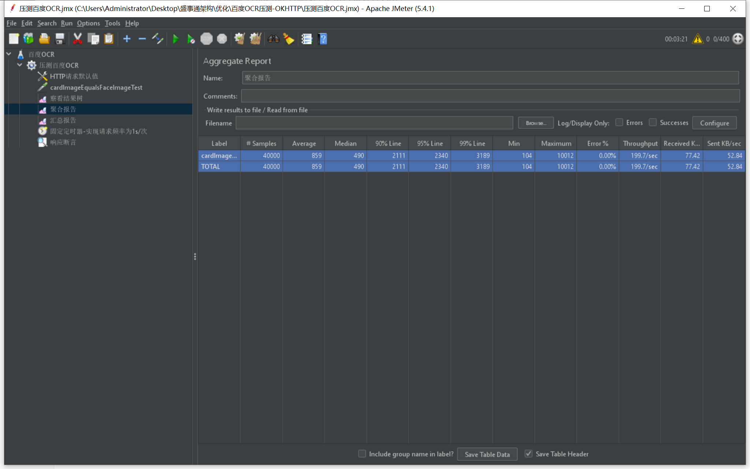Screen dimensions: 750x469
Task: Open the Search toolbar icon (binoculars)
Action: pyautogui.click(x=273, y=38)
